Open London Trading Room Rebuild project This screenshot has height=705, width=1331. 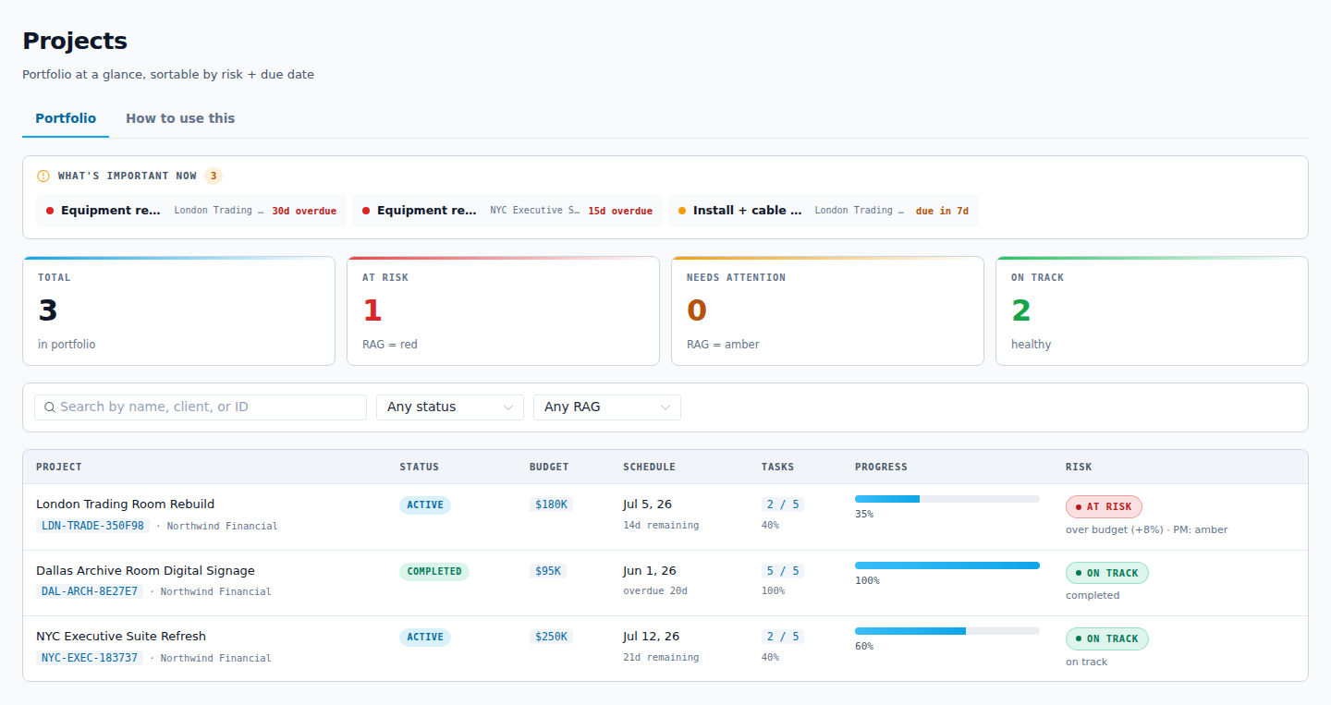point(125,504)
